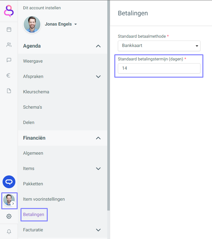The image size is (212, 239).
Task: Expand the Afspraken submenu
Action: [x=98, y=76]
